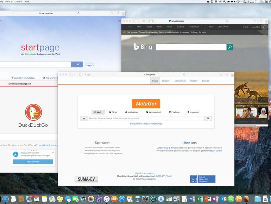The height and width of the screenshot is (204, 271).
Task: Click Zu Safari hinzufügen on startpage
Action: pos(23,78)
